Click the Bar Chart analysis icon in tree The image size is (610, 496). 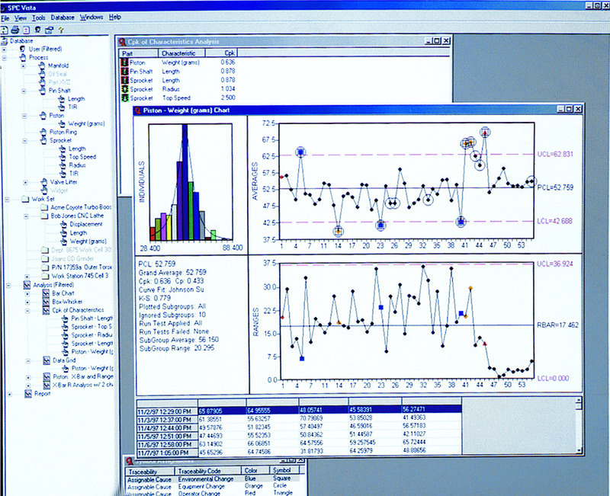tap(45, 293)
